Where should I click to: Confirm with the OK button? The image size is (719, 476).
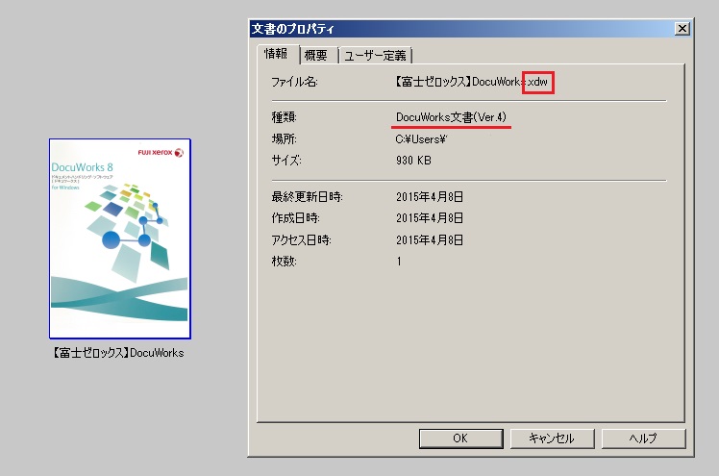[460, 438]
